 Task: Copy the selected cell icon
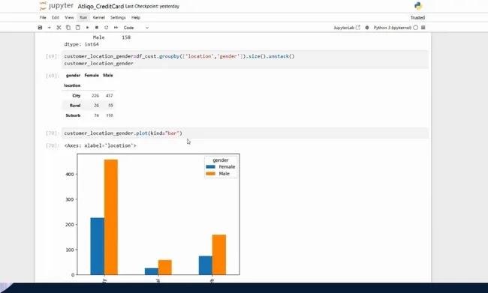coord(68,28)
